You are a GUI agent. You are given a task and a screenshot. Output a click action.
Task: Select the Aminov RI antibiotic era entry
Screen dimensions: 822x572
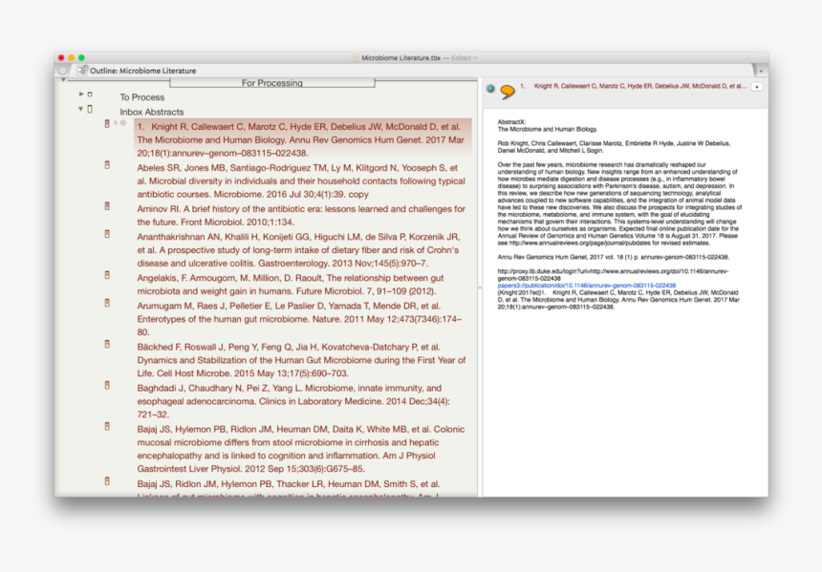(x=301, y=215)
